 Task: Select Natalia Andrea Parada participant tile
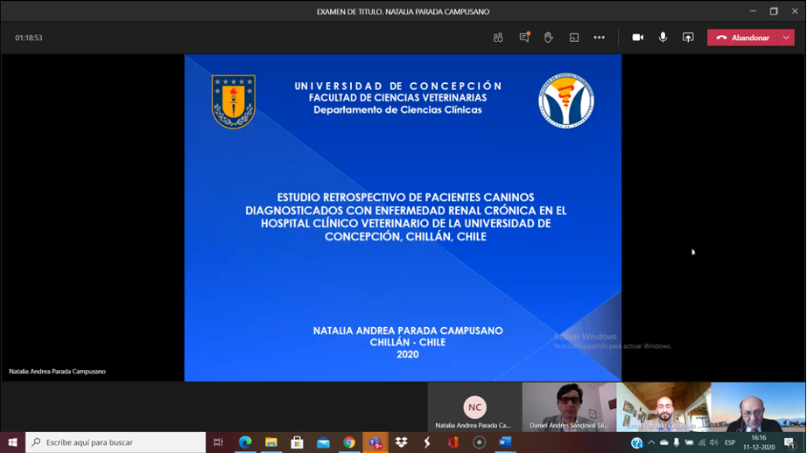[x=474, y=407]
